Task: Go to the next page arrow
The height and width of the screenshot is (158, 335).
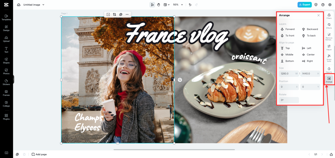Action: (x=322, y=154)
